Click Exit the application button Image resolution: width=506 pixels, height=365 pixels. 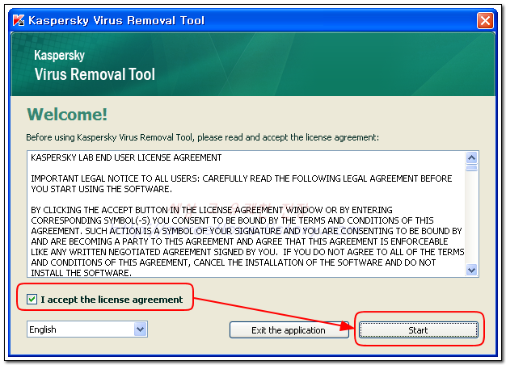(289, 329)
